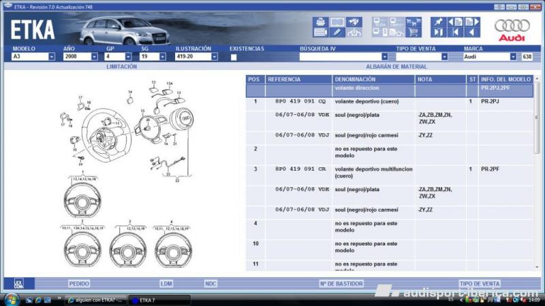
Task: Click Info. del modelo column header
Action: [x=505, y=80]
